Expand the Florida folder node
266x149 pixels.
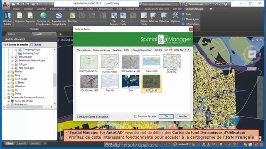click(8, 72)
